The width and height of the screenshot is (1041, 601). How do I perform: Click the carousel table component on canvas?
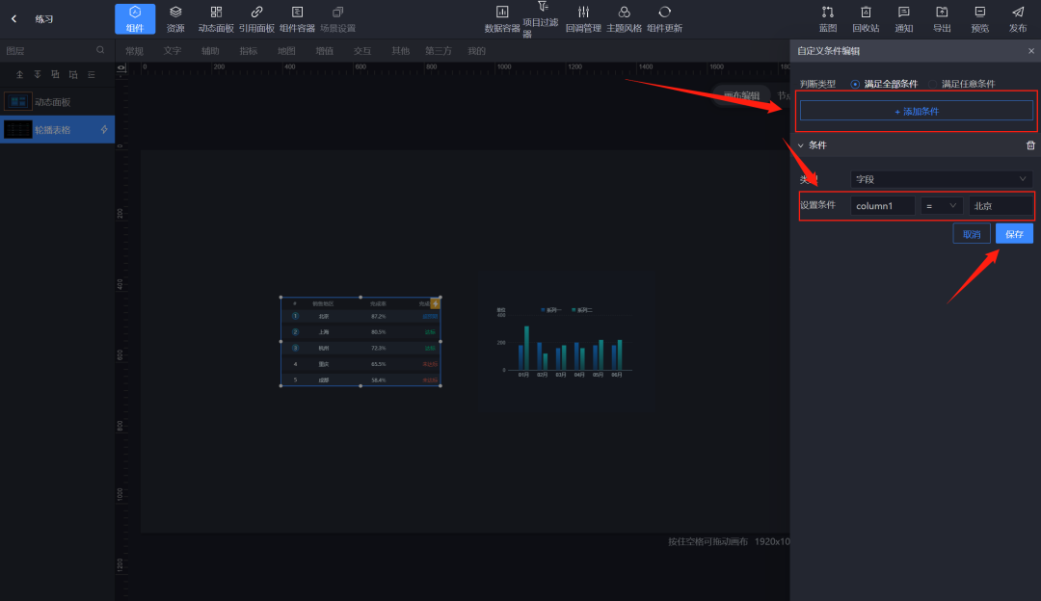(360, 341)
